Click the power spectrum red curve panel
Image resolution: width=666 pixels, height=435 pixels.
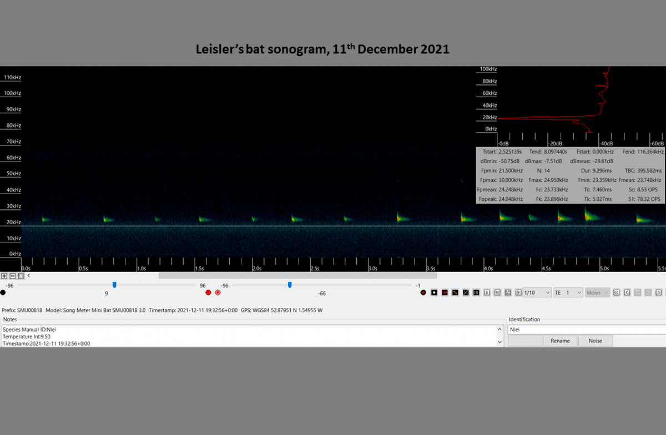tap(570, 100)
